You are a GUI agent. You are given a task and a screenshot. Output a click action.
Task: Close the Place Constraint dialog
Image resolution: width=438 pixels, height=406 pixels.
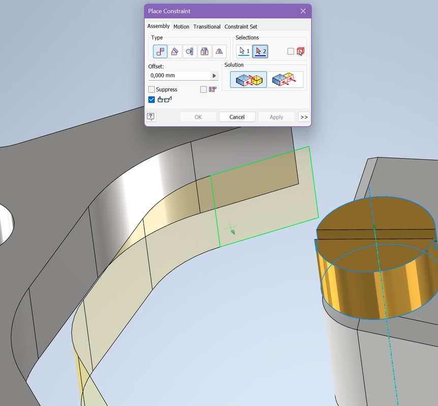click(303, 11)
